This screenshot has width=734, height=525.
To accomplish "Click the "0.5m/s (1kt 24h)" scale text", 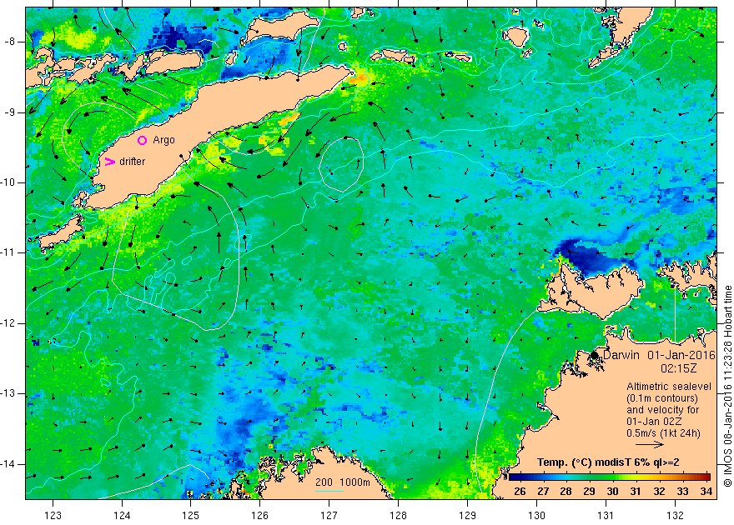I will pos(663,432).
